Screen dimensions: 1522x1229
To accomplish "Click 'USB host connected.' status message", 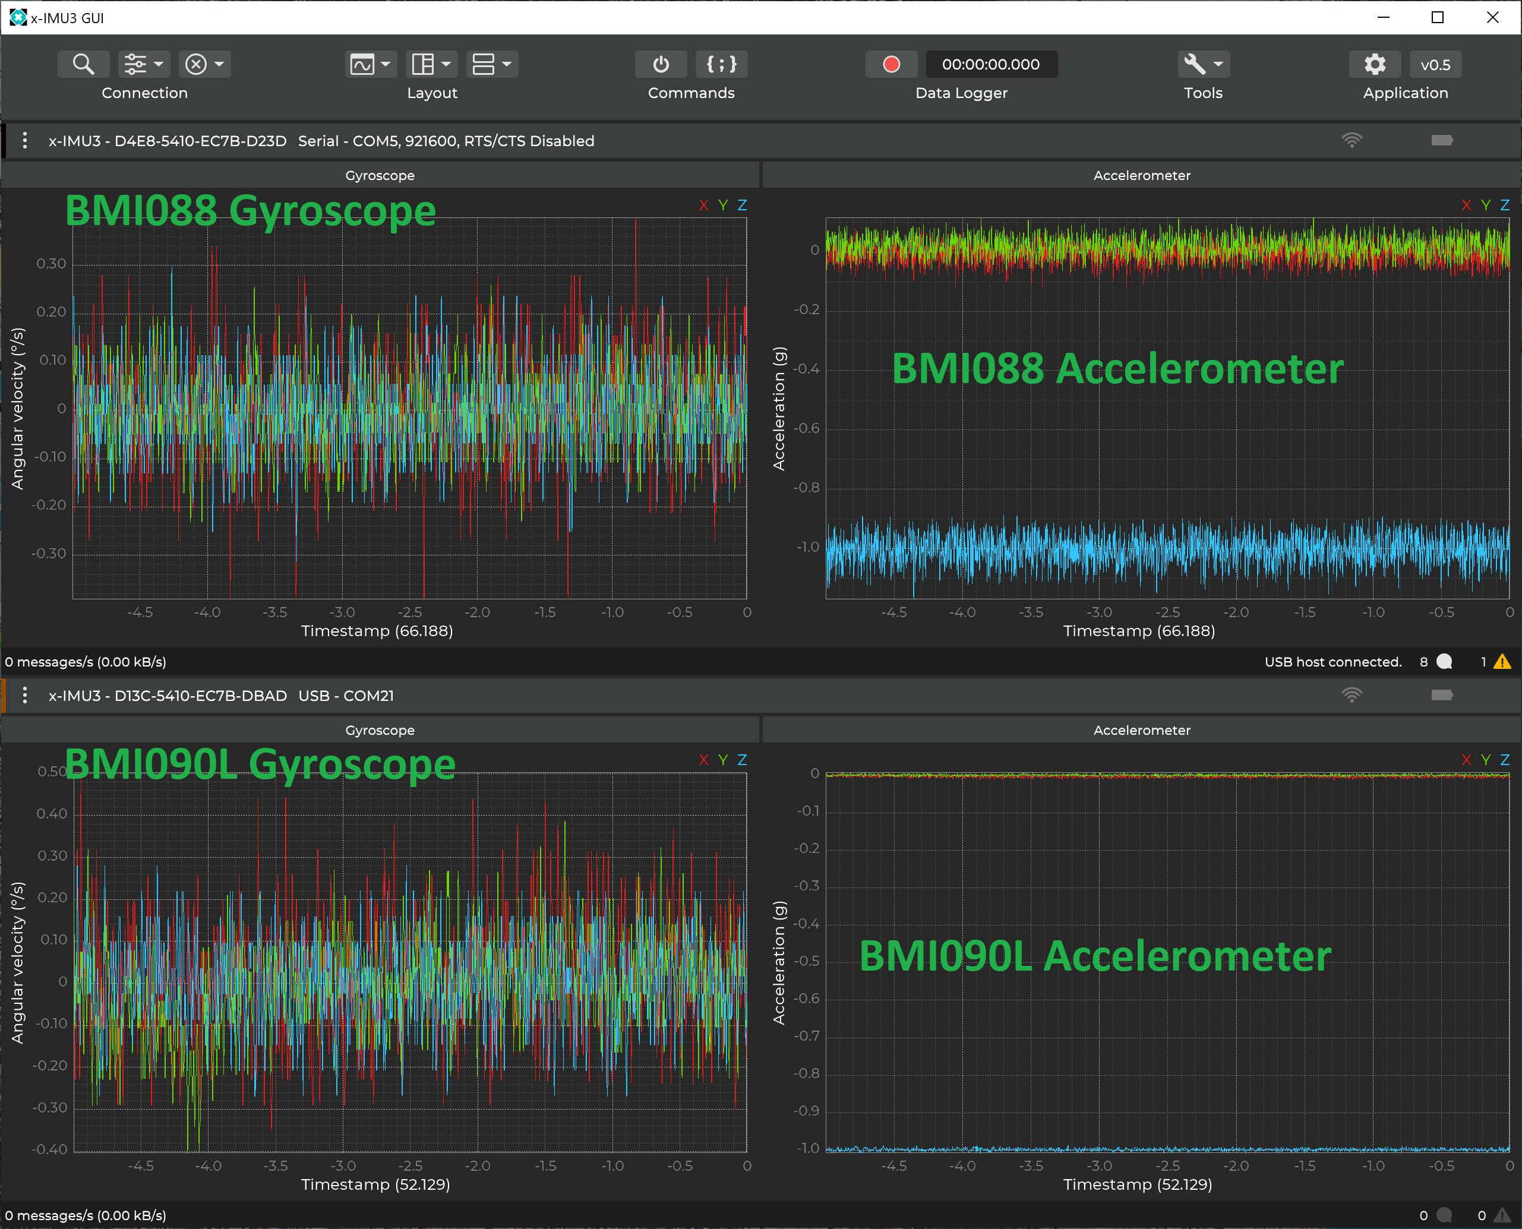I will click(1333, 662).
